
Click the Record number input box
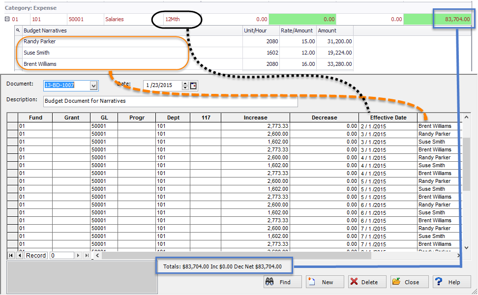[x=61, y=256]
